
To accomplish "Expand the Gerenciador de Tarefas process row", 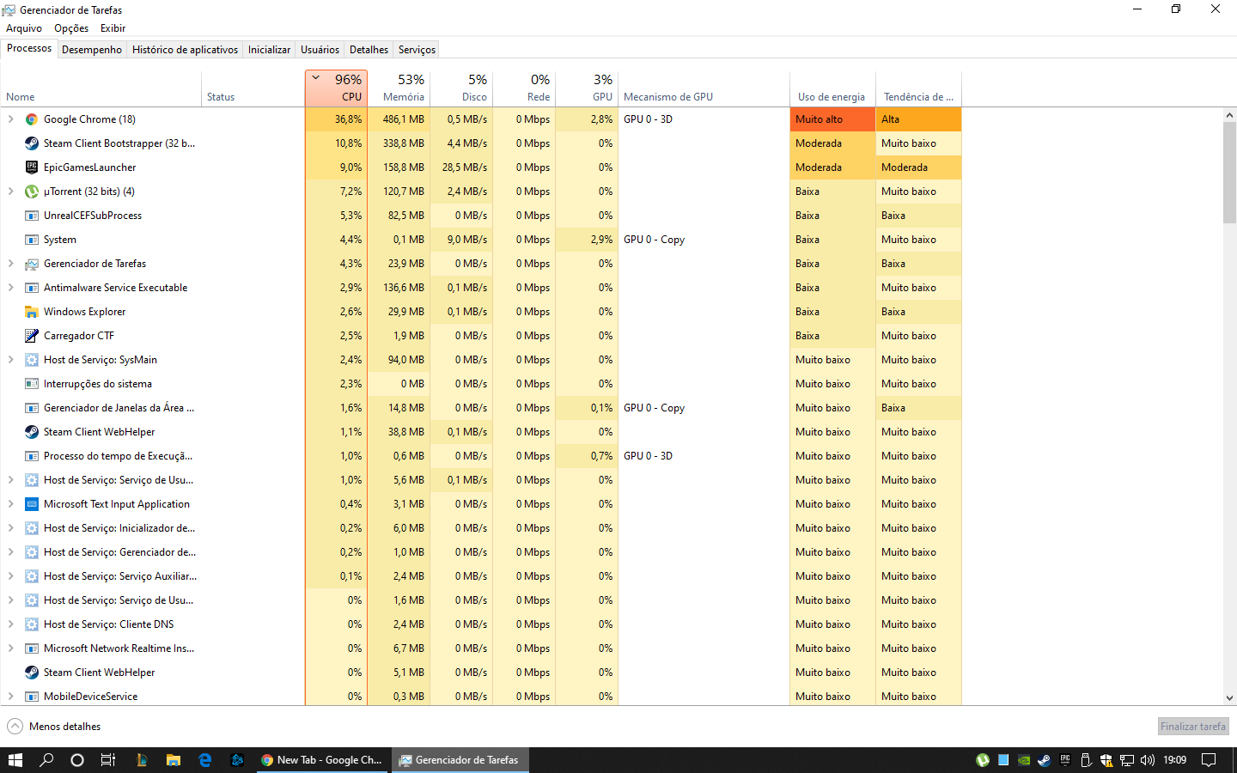I will point(10,264).
